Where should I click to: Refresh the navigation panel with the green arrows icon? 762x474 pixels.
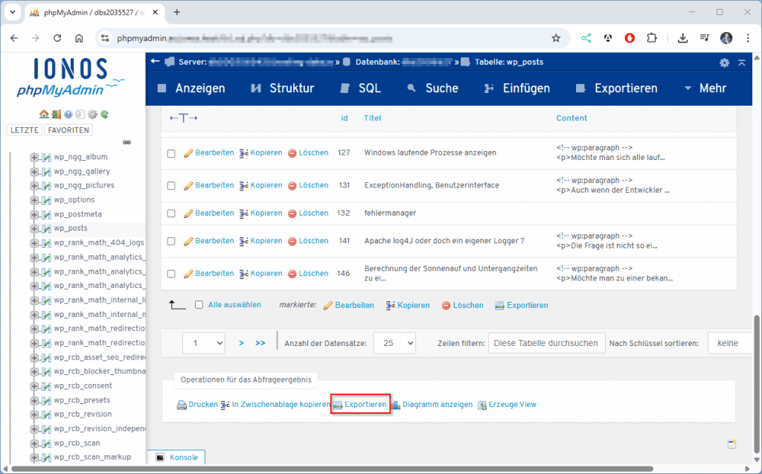point(104,115)
